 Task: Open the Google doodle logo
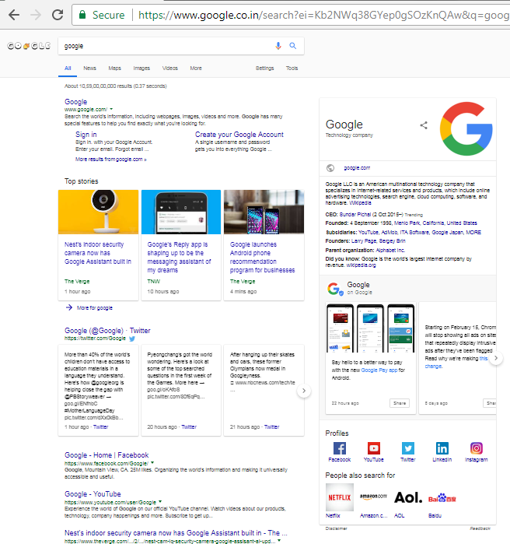(x=29, y=46)
